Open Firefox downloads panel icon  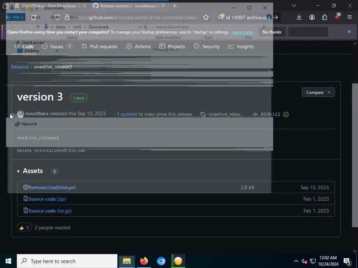point(299,17)
